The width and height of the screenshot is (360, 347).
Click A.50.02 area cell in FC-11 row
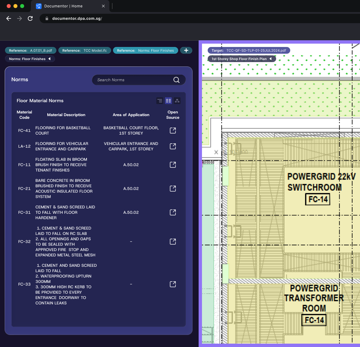[131, 165]
